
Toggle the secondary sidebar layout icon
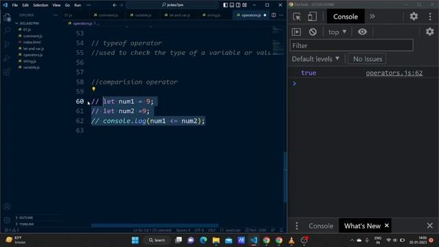(x=238, y=5)
